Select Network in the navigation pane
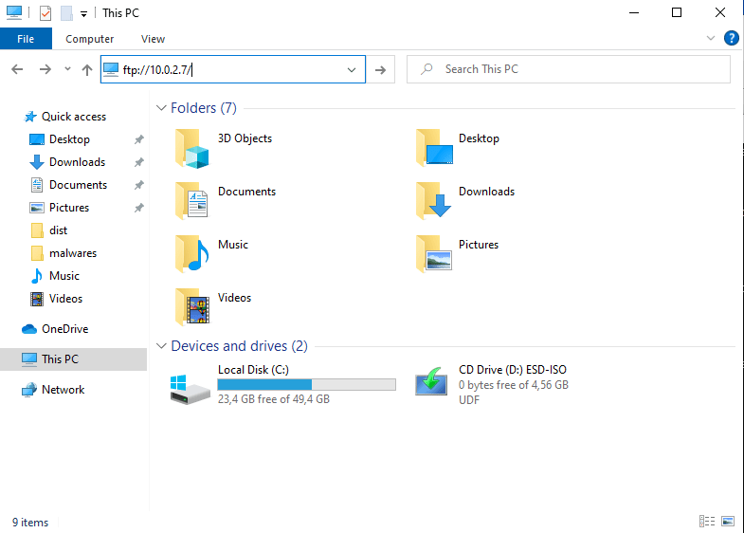The width and height of the screenshot is (744, 533). pos(63,390)
